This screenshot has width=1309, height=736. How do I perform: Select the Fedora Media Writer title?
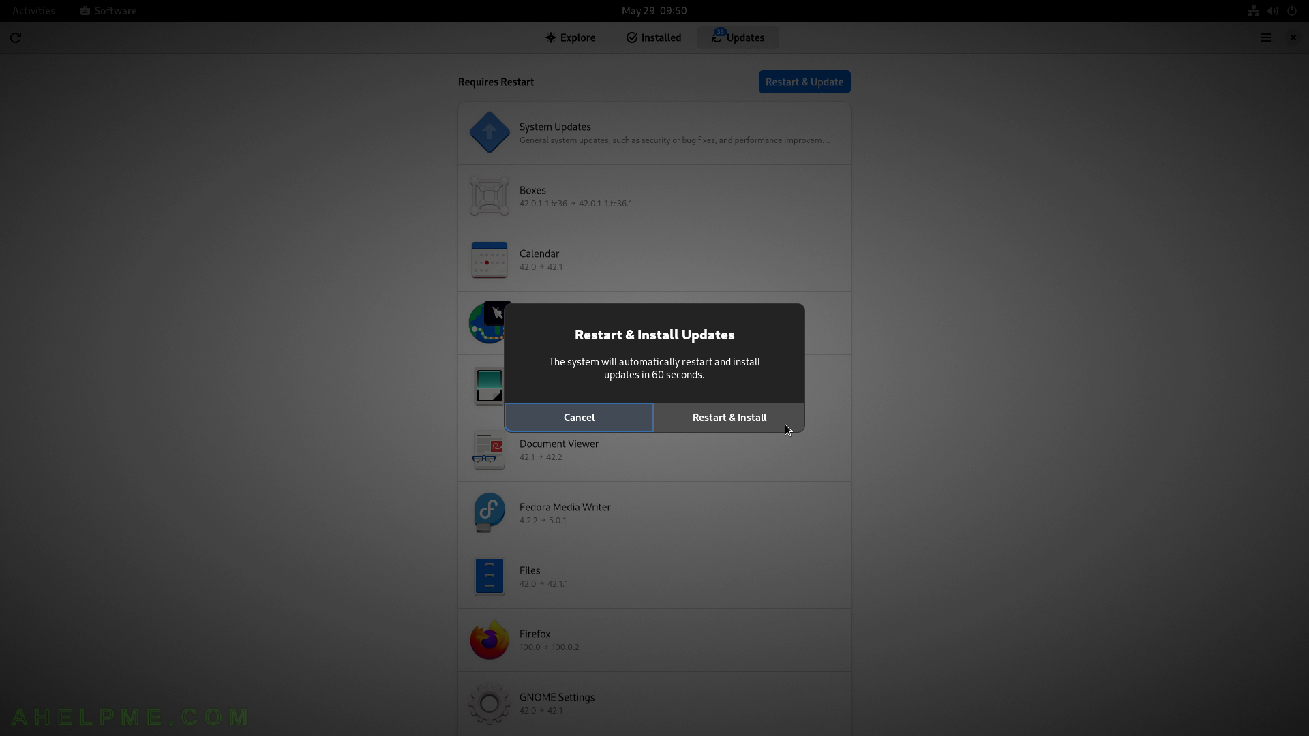pos(565,507)
